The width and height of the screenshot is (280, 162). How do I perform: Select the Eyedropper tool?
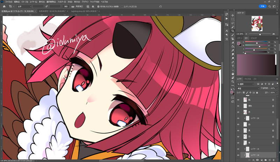click(x=233, y=50)
